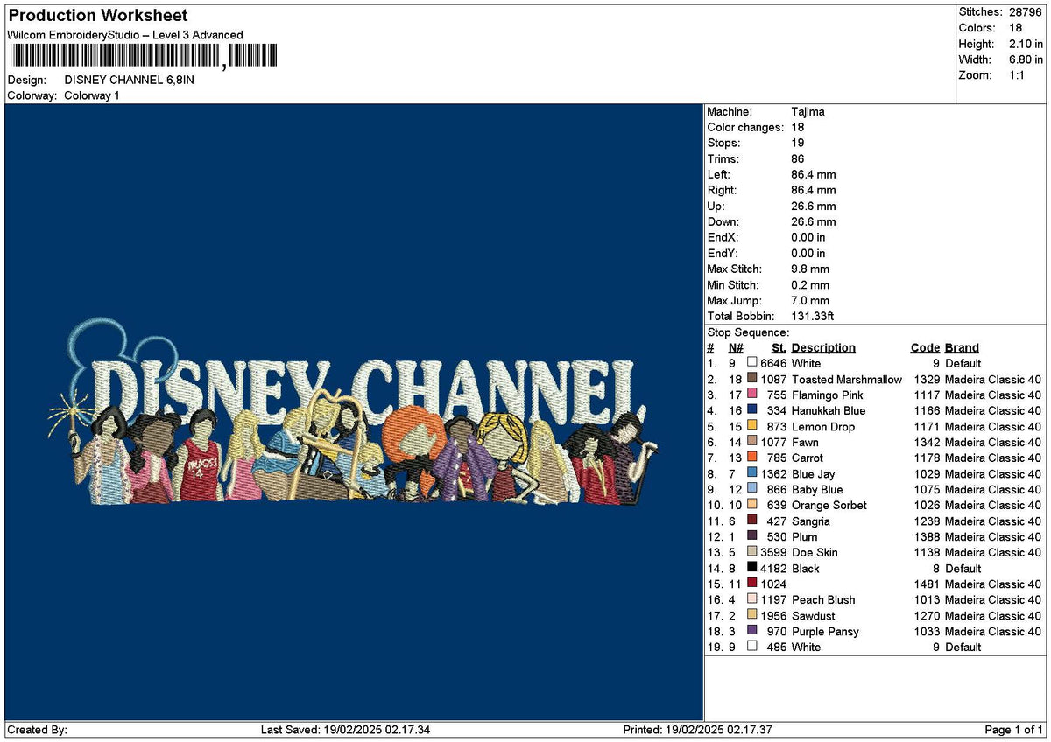Select stitch count '4182' in Black row
1051x742 pixels.
tap(774, 568)
